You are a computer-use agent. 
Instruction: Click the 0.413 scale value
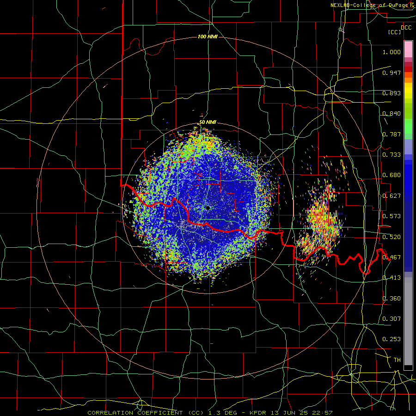[x=392, y=277]
